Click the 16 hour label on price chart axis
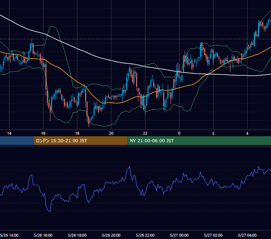Viewport: 271px width, 239px height. pyautogui.click(x=43, y=133)
